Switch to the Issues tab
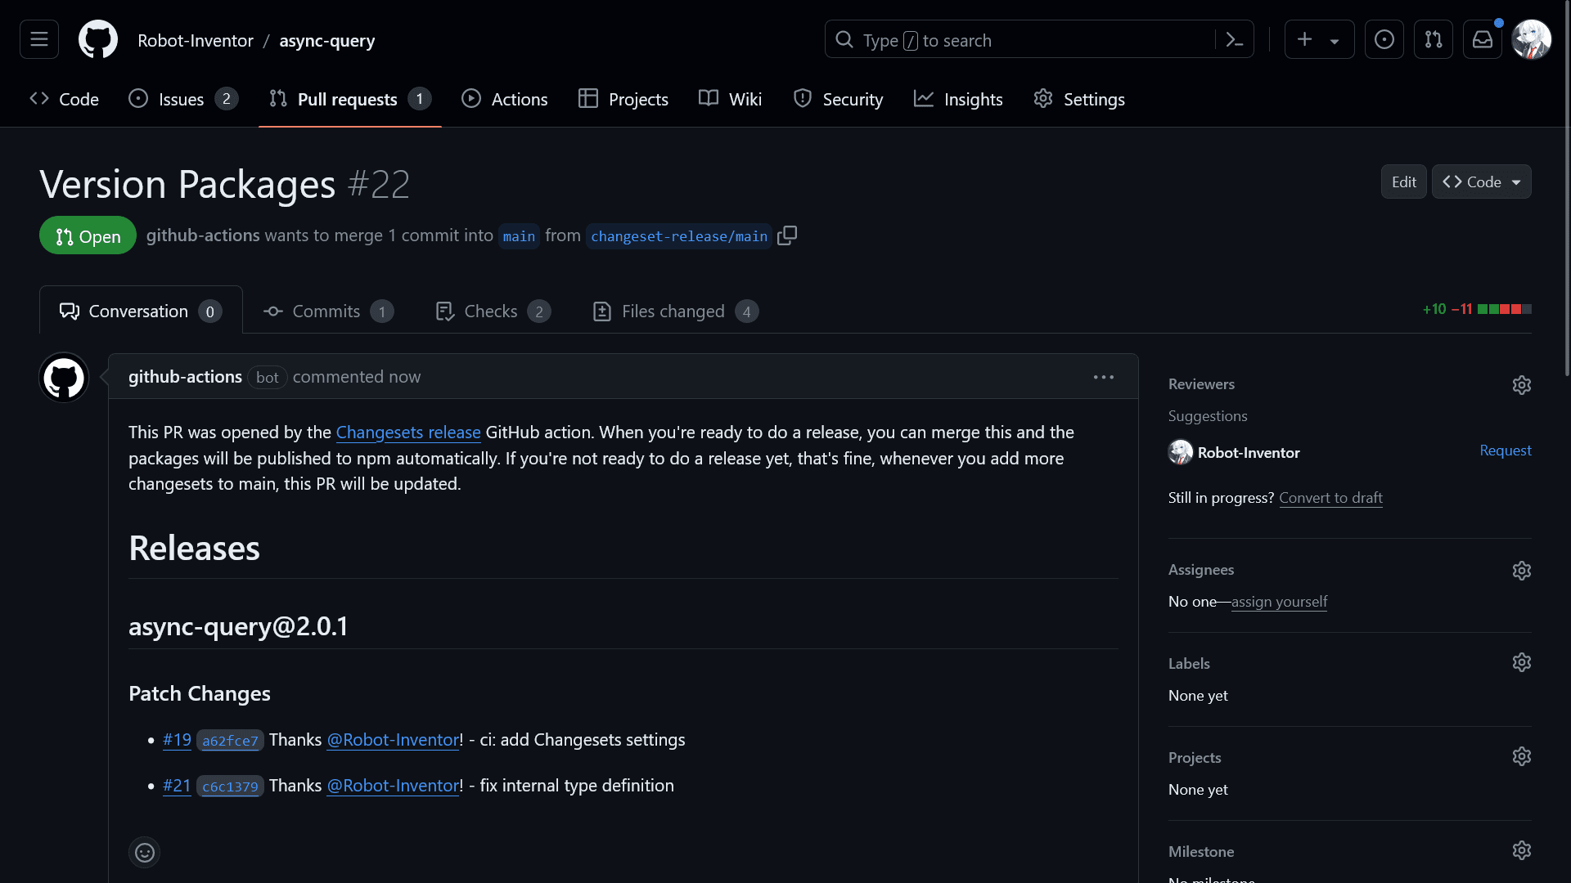 click(x=183, y=99)
